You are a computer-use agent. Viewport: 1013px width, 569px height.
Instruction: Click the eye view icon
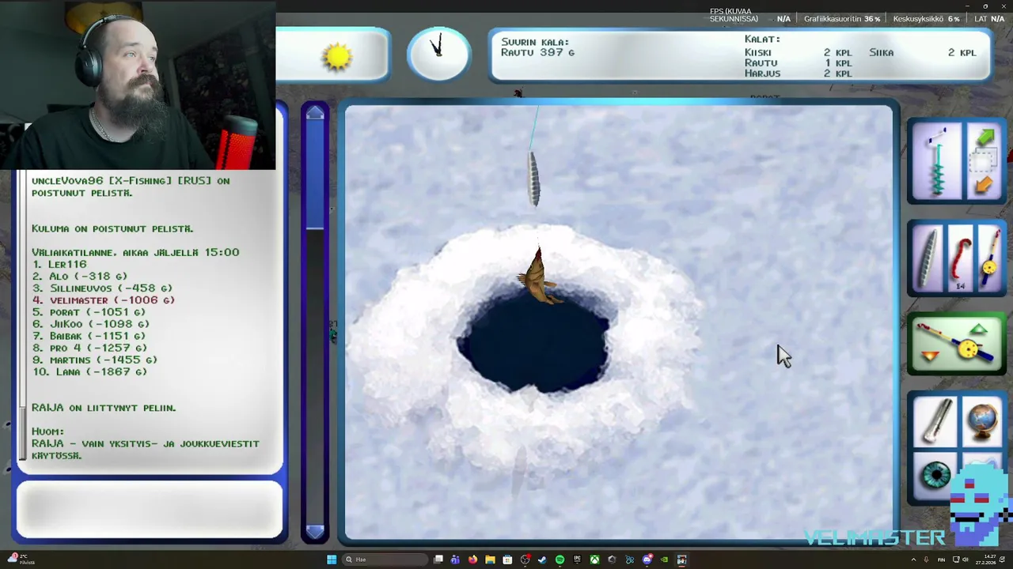pyautogui.click(x=936, y=475)
